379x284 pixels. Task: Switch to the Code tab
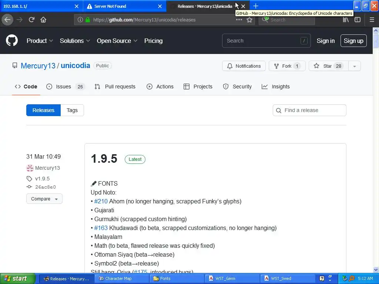26,87
